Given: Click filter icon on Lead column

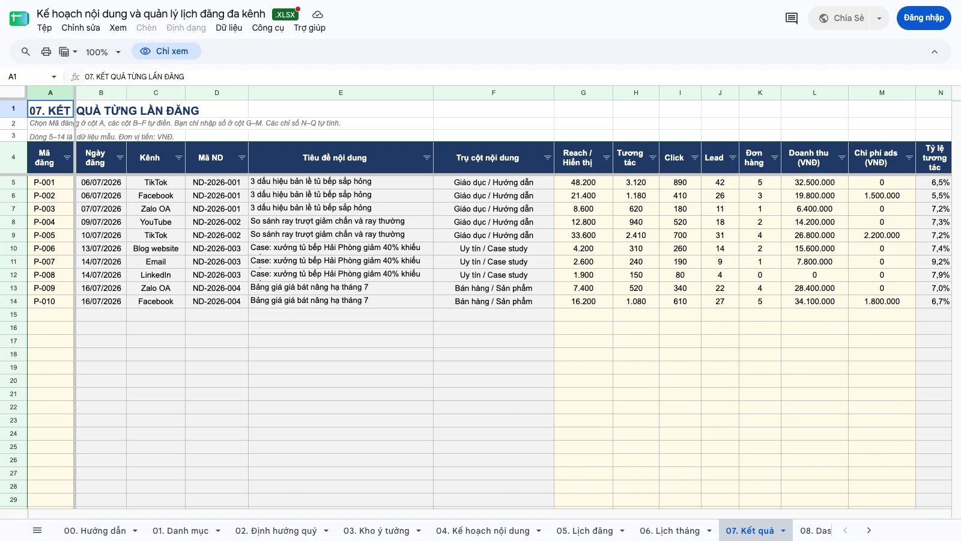Looking at the screenshot, I should 733,157.
